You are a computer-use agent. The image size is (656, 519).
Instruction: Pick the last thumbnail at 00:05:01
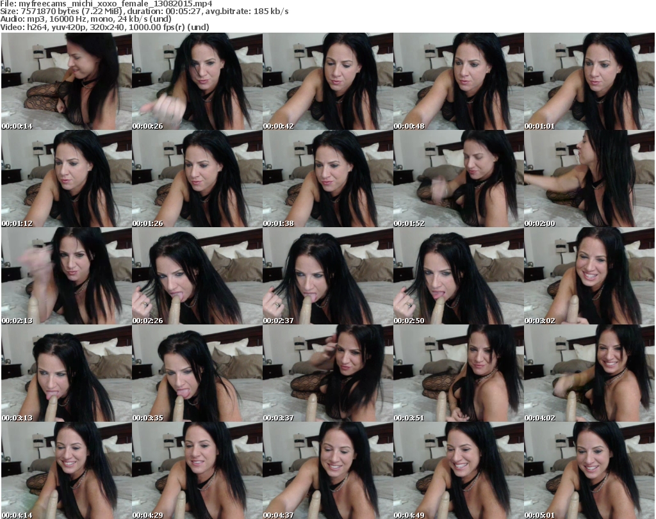[589, 470]
